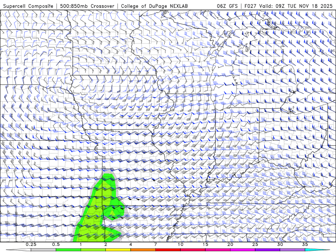Viewport: 336px width, 252px height.
Task: Click the 06Z GFS model run label
Action: coord(227,6)
